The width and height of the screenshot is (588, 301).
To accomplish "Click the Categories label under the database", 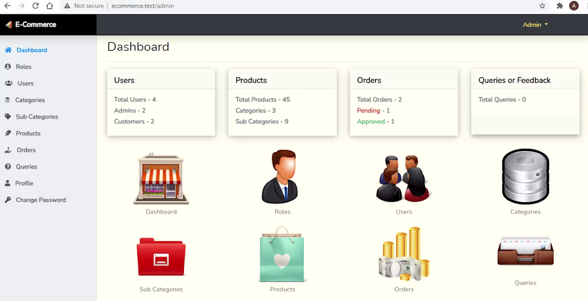I will coord(525,211).
